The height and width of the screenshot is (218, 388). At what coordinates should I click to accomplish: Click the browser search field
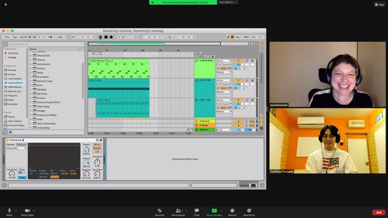46,44
